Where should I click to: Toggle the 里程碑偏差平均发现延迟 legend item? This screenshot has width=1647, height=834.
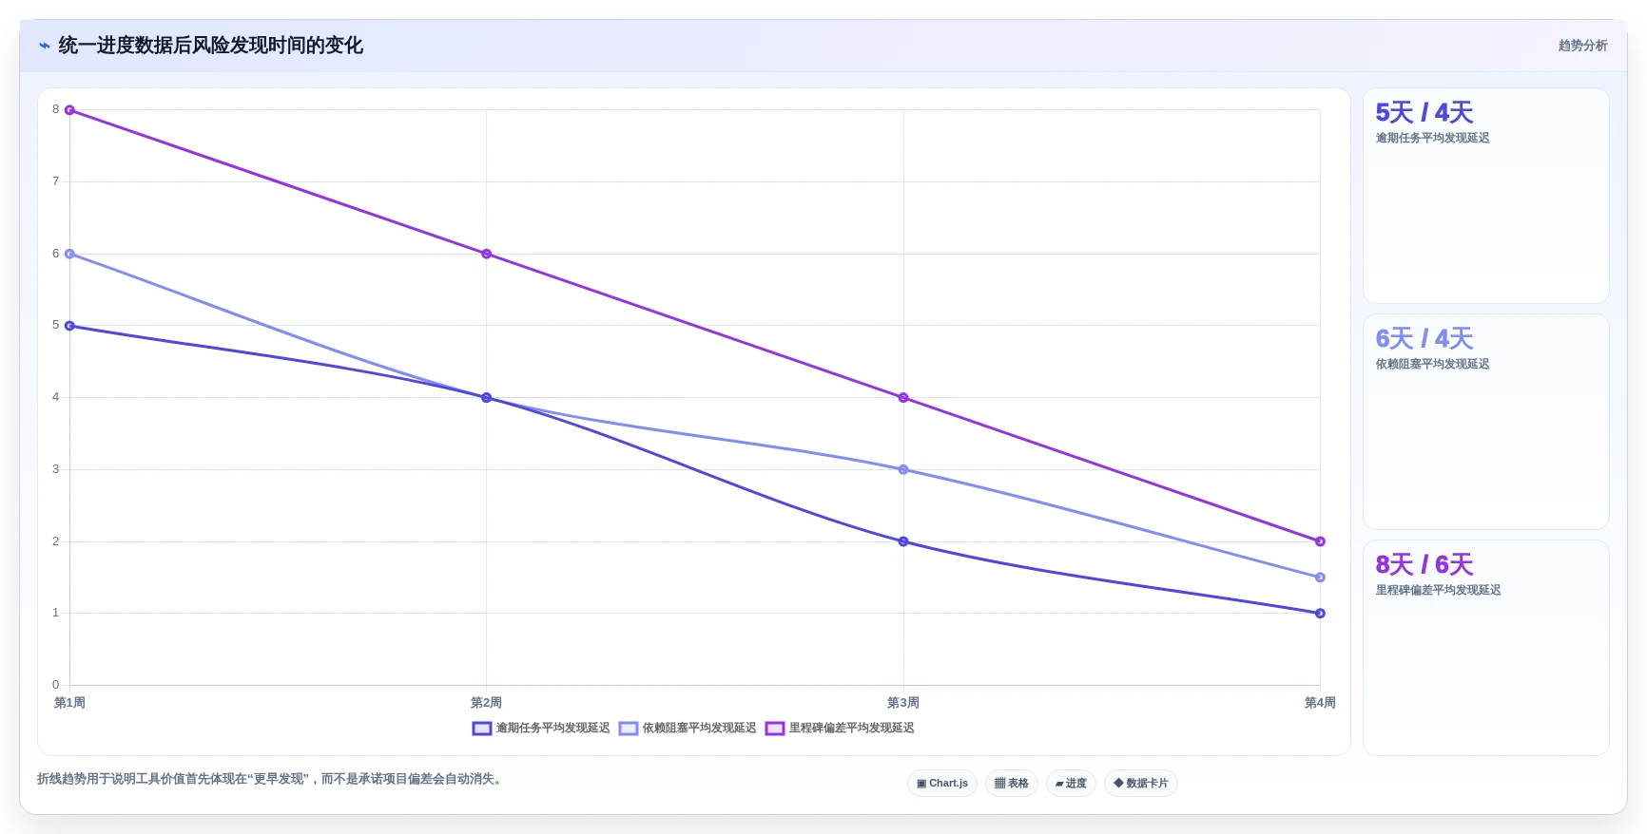click(840, 729)
